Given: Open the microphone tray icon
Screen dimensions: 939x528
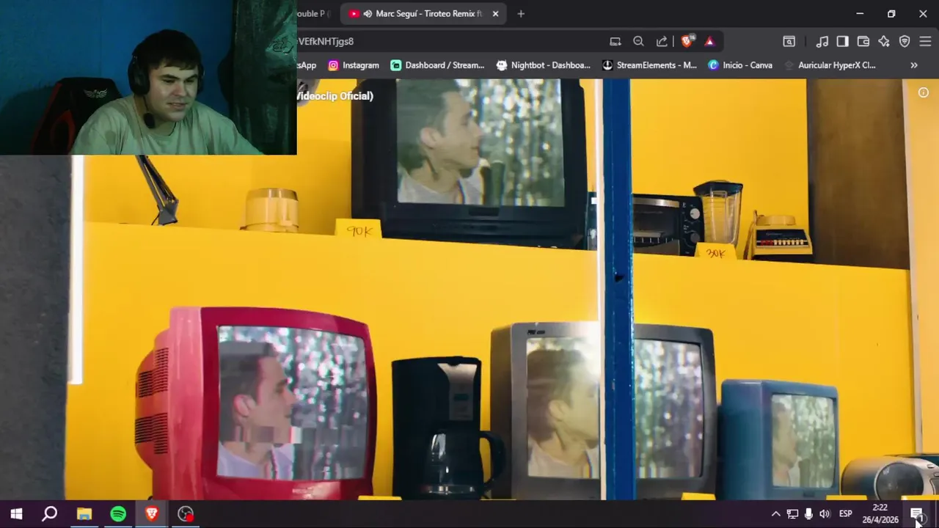Looking at the screenshot, I should coord(808,514).
